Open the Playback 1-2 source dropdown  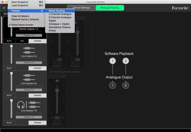(x=29, y=35)
